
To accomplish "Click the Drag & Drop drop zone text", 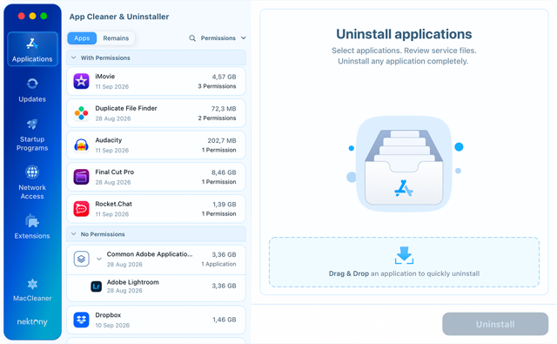I will point(404,273).
